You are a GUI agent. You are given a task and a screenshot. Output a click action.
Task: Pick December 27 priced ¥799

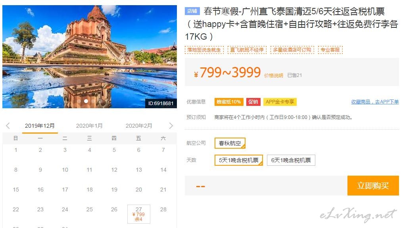pyautogui.click(x=138, y=214)
